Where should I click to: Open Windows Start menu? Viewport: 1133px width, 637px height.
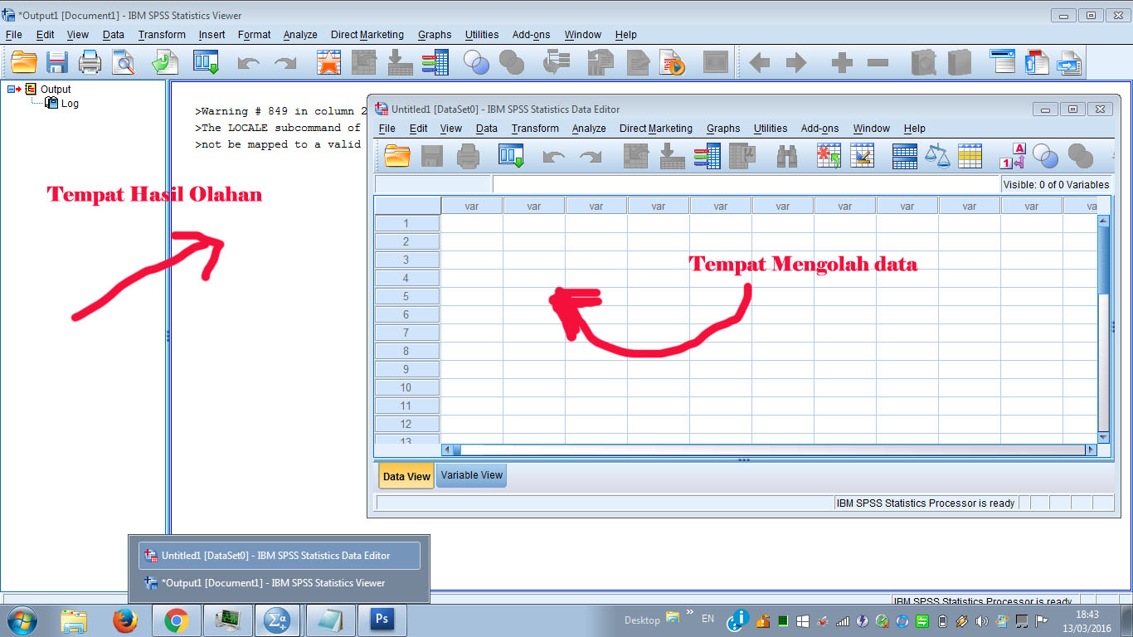[22, 620]
